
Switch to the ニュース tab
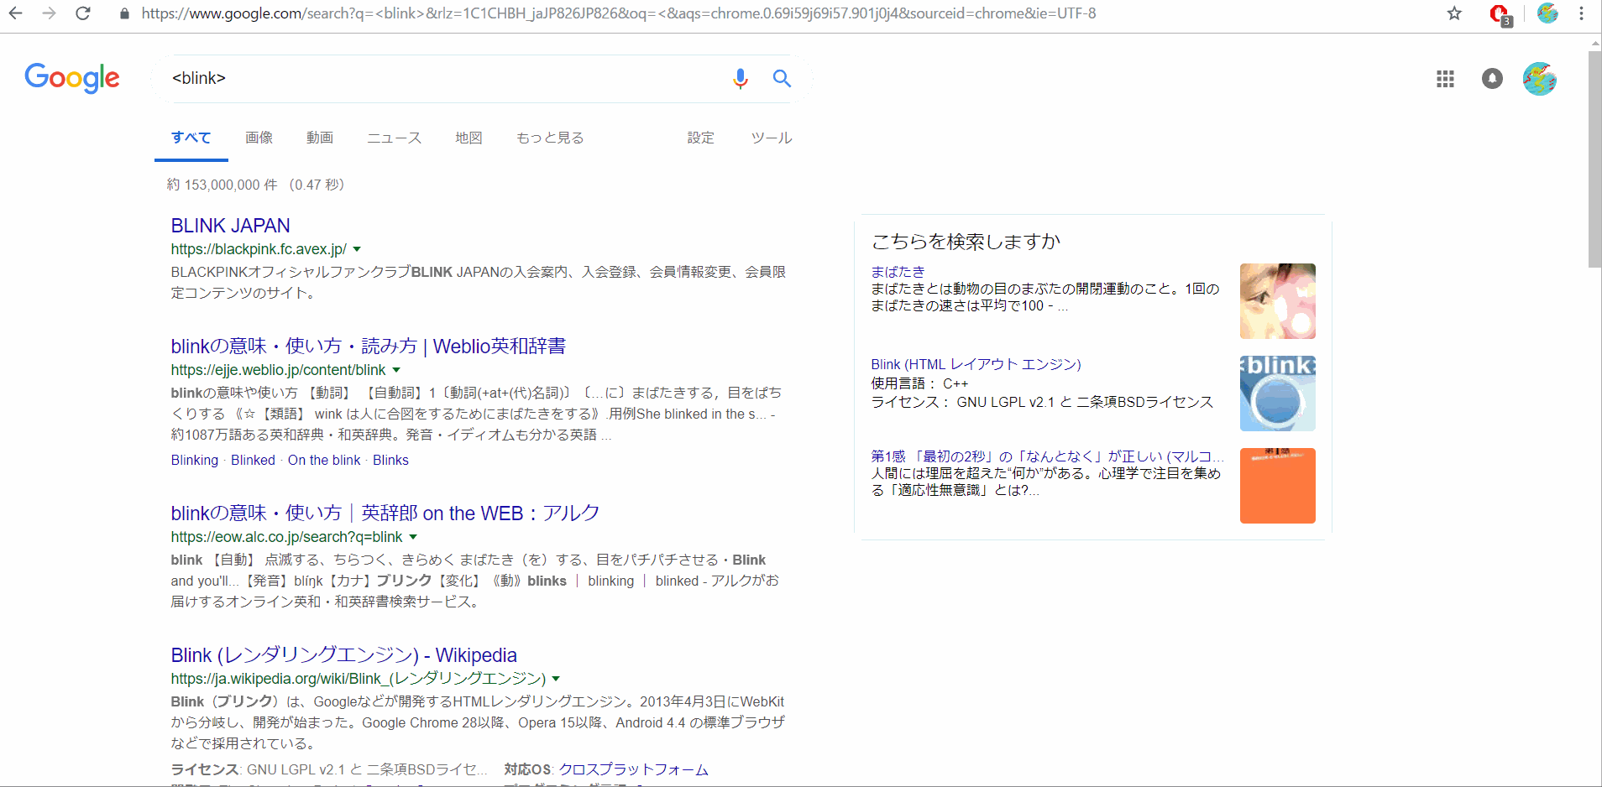click(395, 138)
